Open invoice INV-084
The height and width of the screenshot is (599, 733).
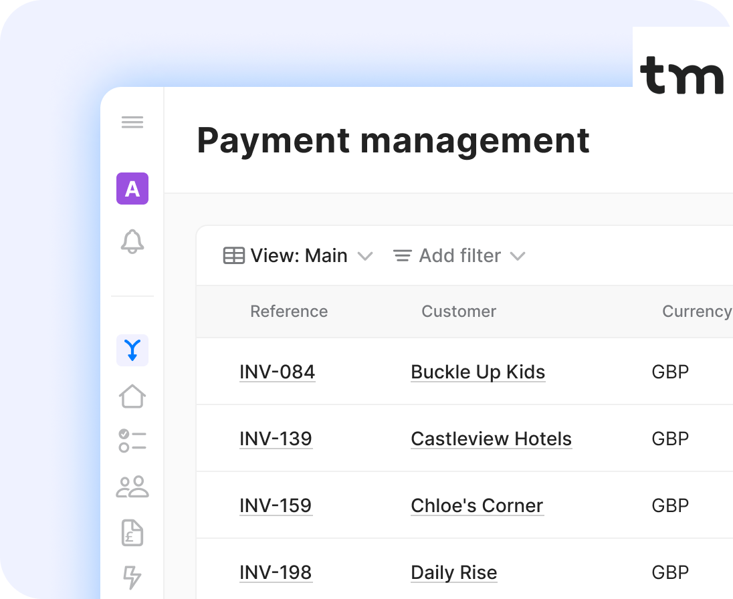point(278,372)
